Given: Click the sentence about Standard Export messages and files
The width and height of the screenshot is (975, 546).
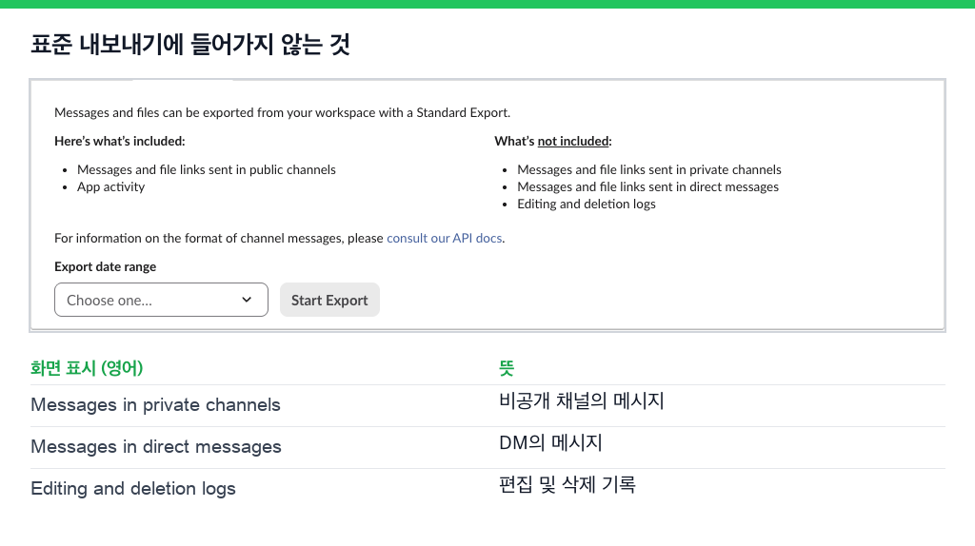Looking at the screenshot, I should point(282,113).
